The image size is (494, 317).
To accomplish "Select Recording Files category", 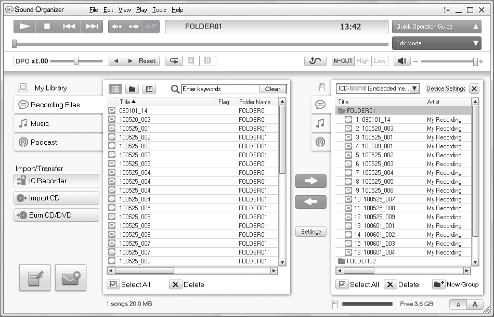I will (58, 105).
